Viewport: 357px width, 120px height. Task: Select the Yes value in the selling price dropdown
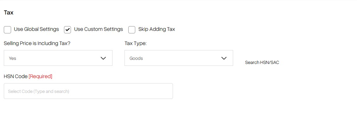[13, 58]
